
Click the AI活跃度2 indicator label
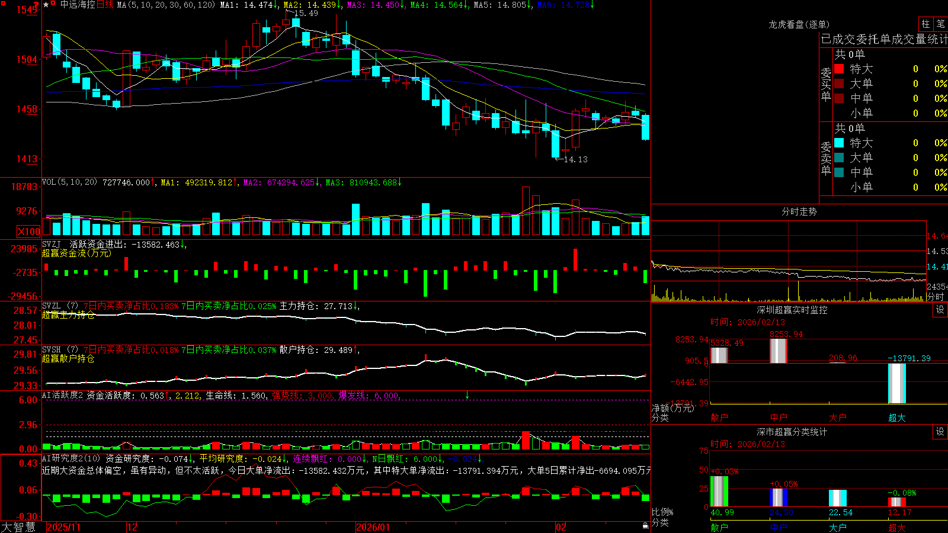click(x=63, y=395)
